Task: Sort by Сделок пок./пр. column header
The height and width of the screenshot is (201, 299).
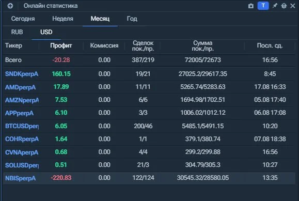Action: [143, 45]
